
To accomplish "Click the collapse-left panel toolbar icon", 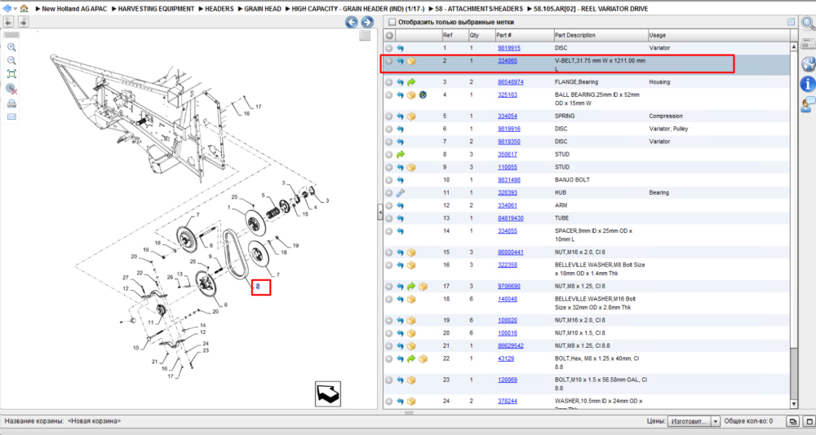I will tap(8, 21).
